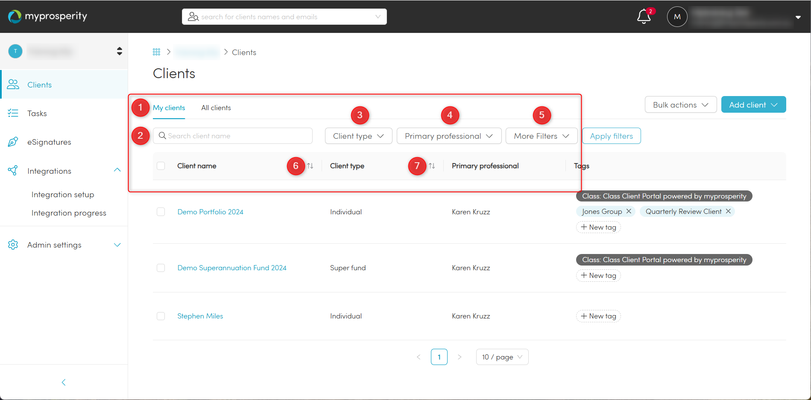Viewport: 811px width, 400px height.
Task: Click the Clients breadcrumb text
Action: coord(244,53)
